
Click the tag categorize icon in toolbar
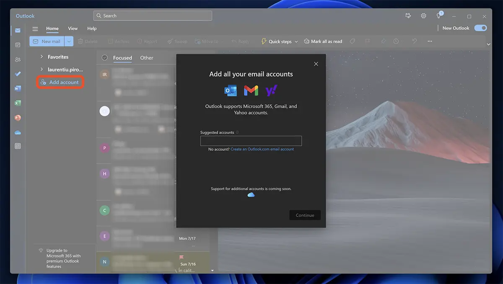(353, 41)
